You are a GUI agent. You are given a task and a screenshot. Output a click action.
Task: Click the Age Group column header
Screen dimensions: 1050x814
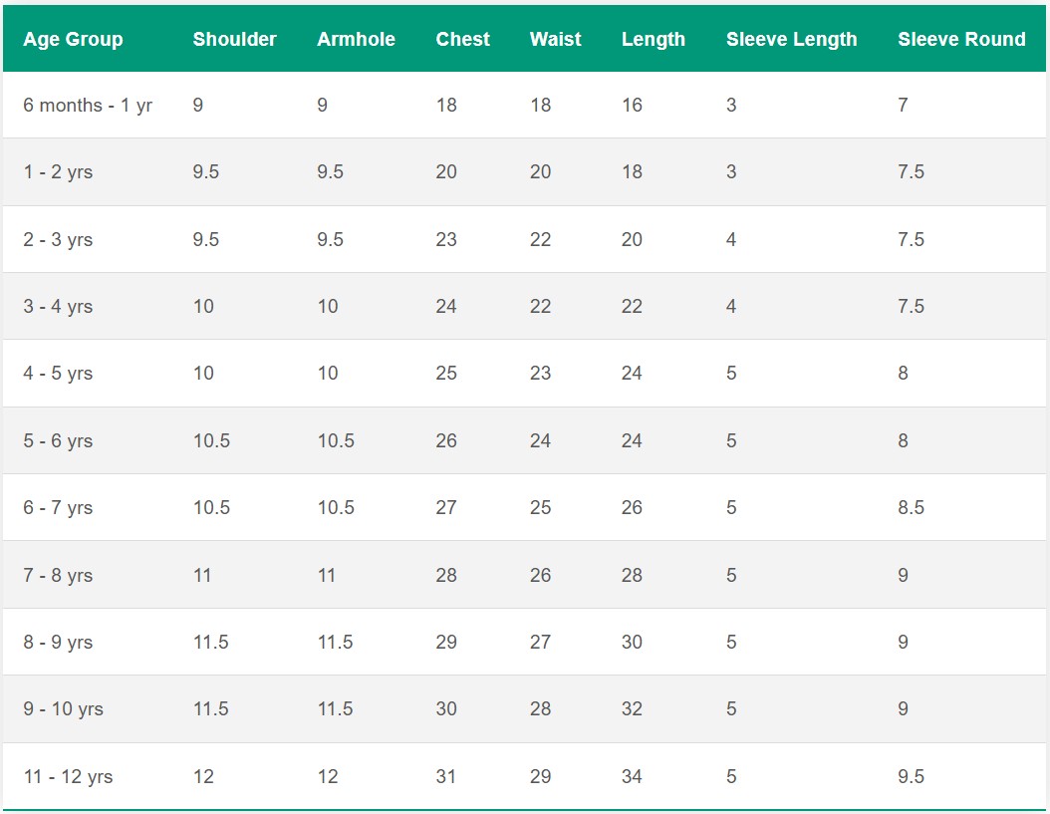pos(73,39)
